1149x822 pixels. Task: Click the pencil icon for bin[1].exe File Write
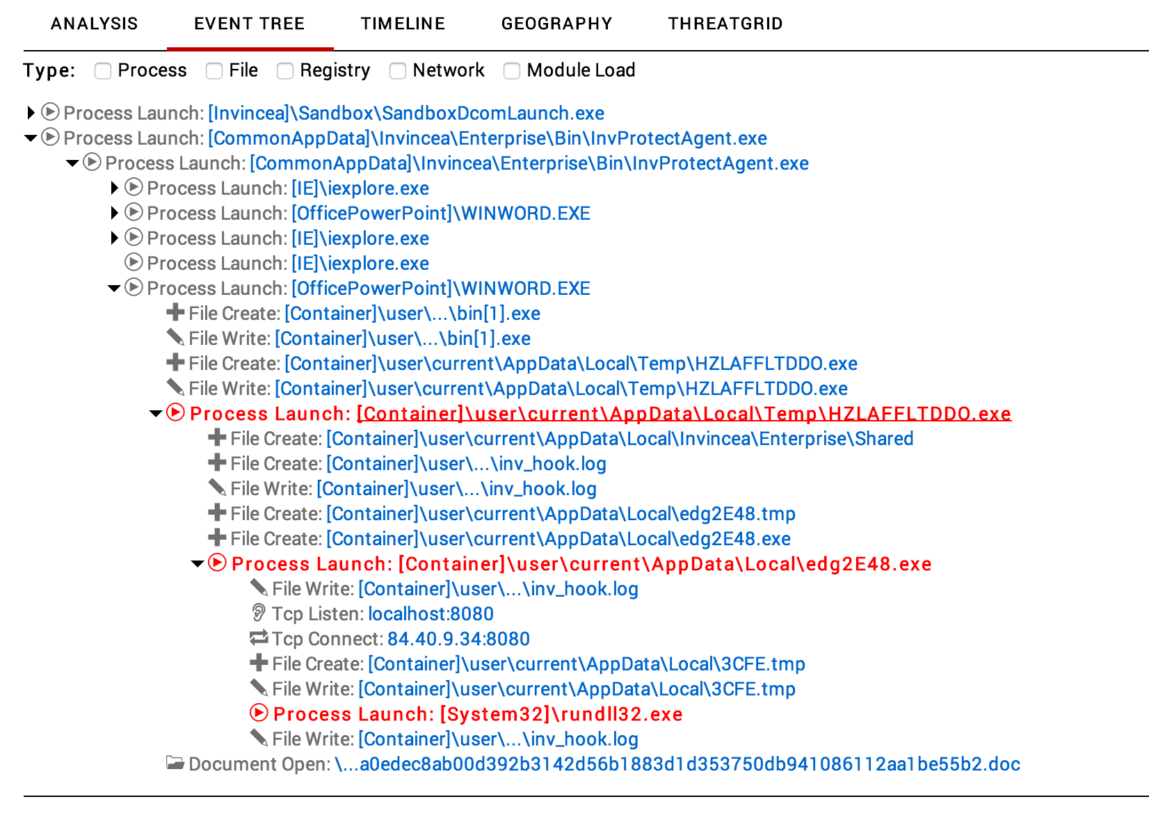coord(175,337)
